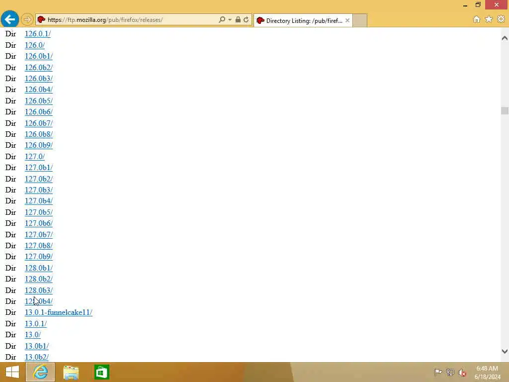Open the 127.0b7/ directory
509x382 pixels.
pyautogui.click(x=39, y=235)
